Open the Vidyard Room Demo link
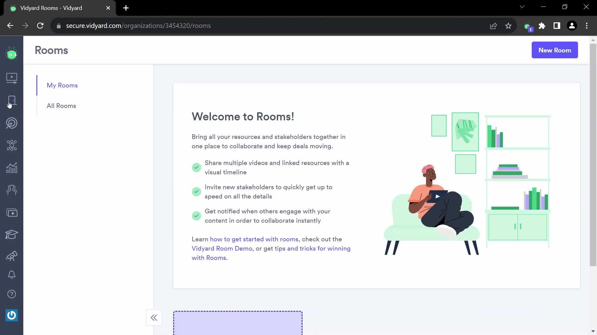Viewport: 597px width, 335px height. [222, 248]
